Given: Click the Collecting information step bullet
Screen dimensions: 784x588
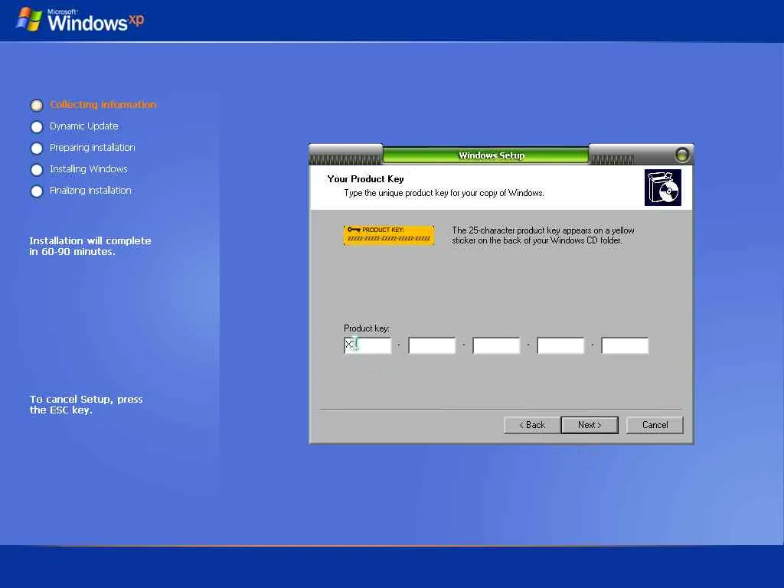Looking at the screenshot, I should click(37, 105).
